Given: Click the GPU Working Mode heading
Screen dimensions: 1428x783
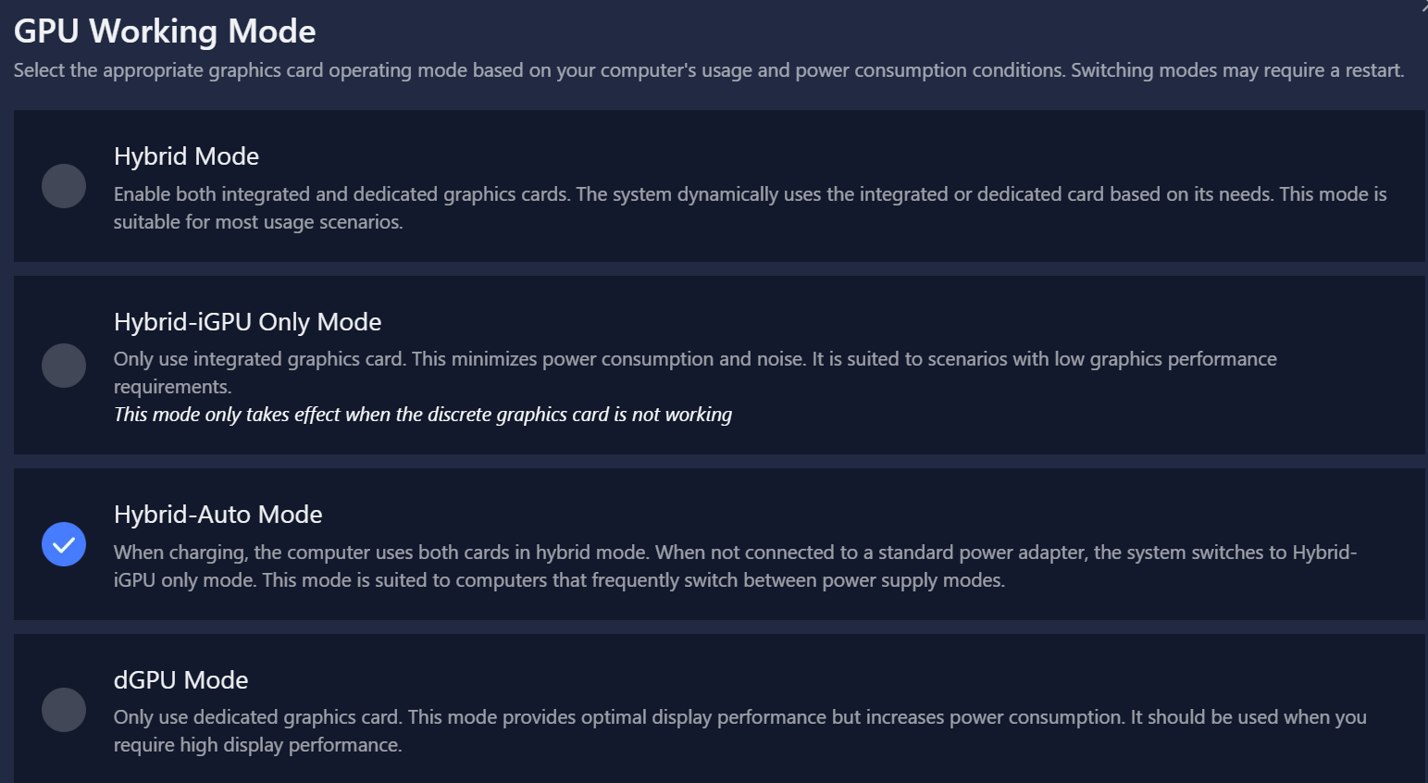Looking at the screenshot, I should point(165,31).
